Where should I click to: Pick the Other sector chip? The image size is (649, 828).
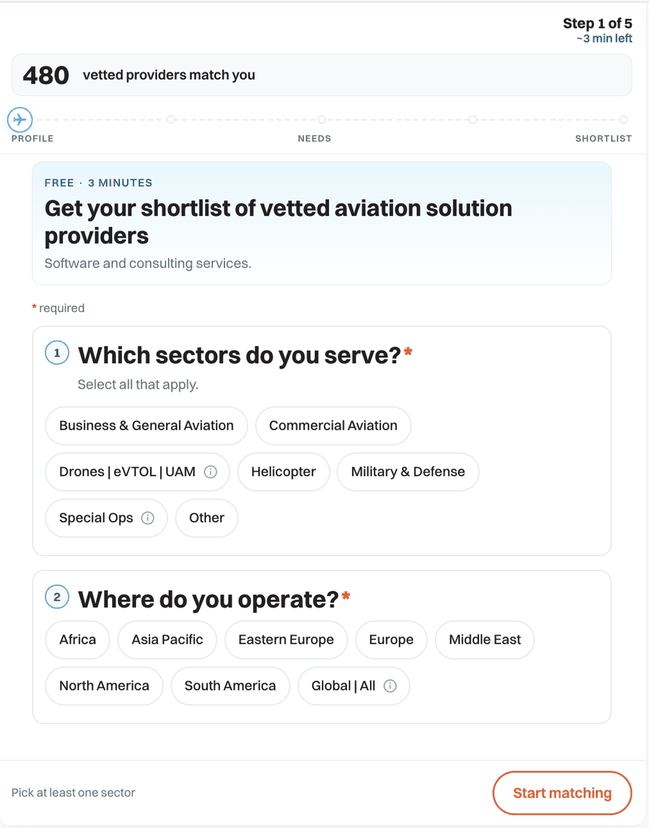pos(207,518)
